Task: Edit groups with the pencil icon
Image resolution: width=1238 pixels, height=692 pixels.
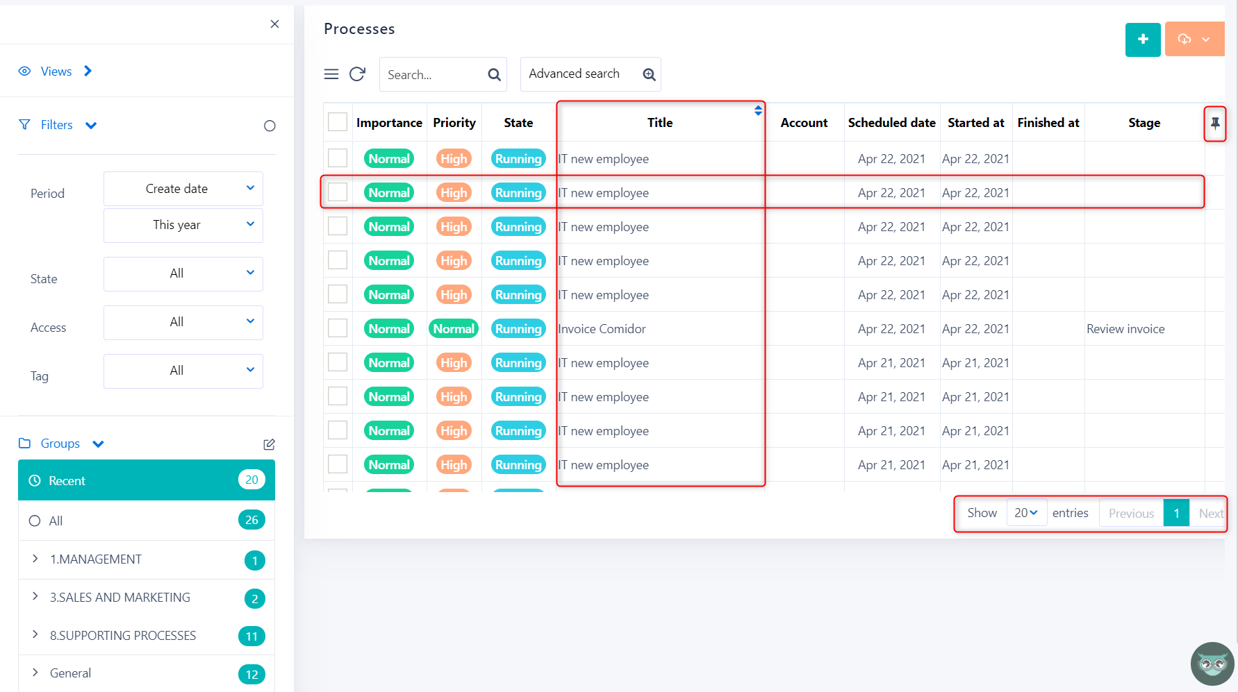Action: pos(270,444)
